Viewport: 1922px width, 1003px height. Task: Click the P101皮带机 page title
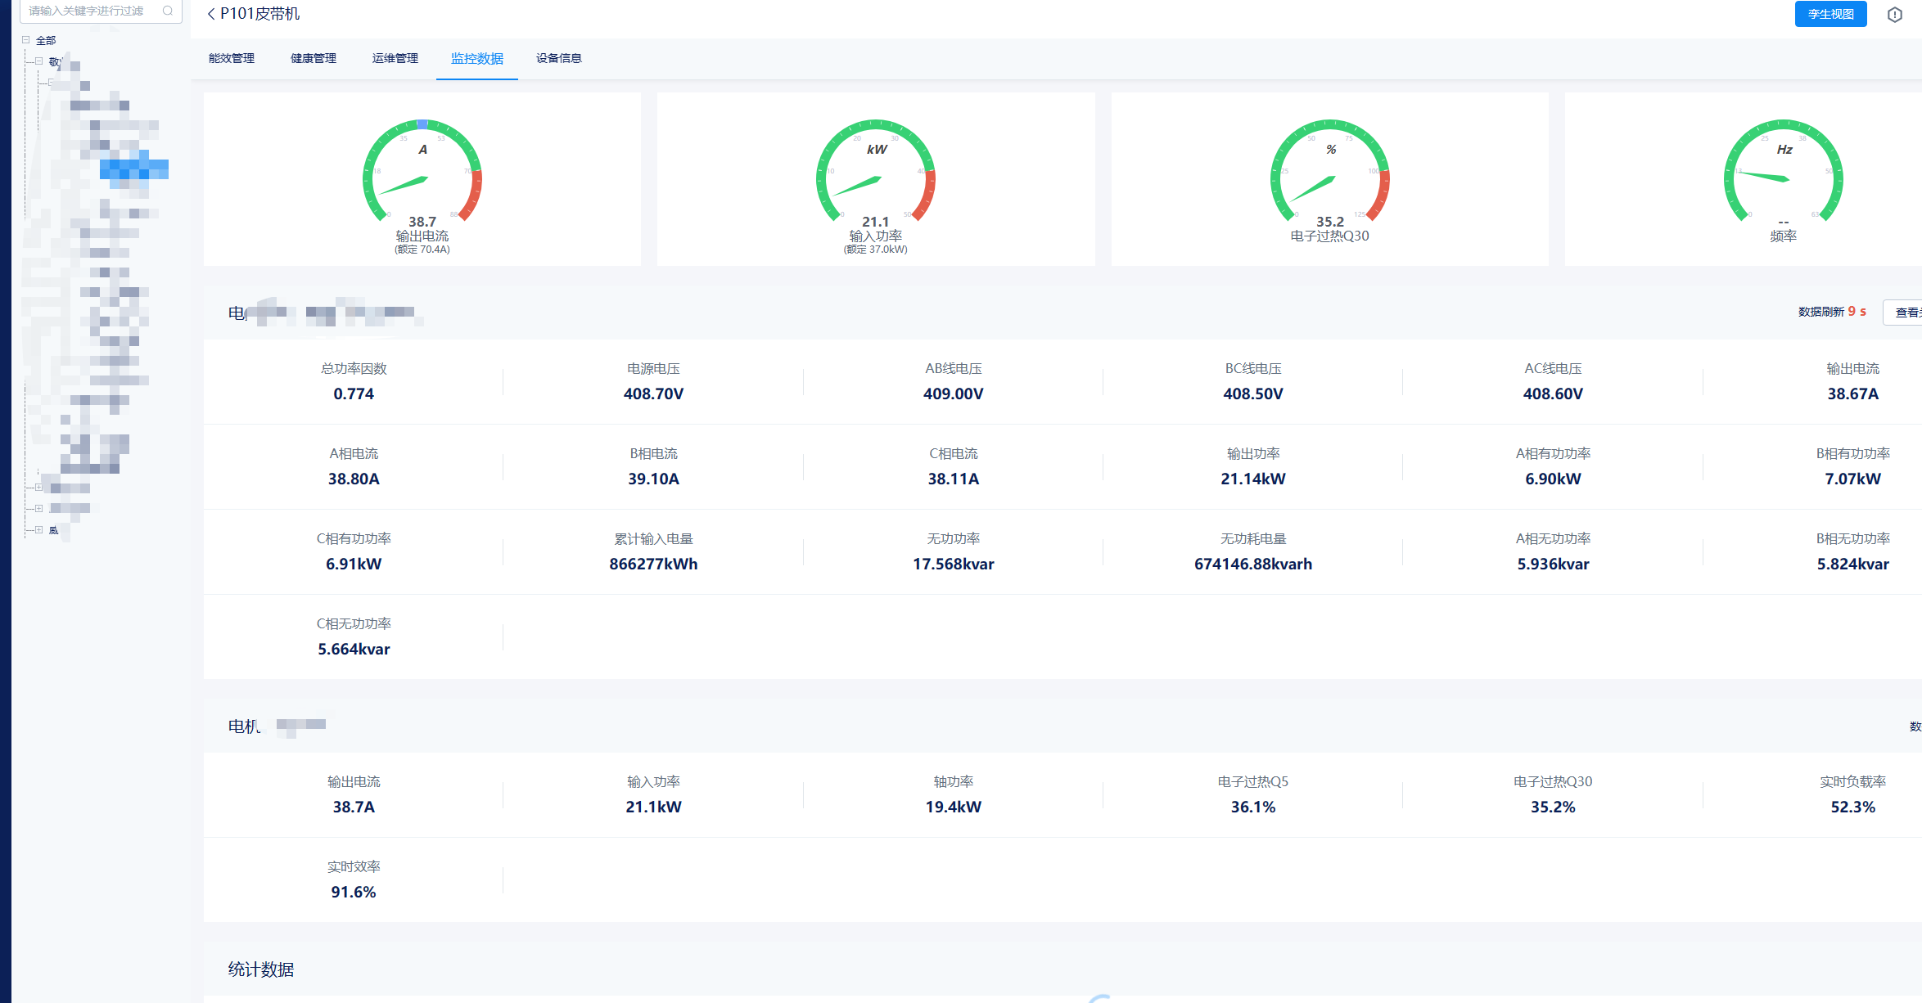(260, 14)
